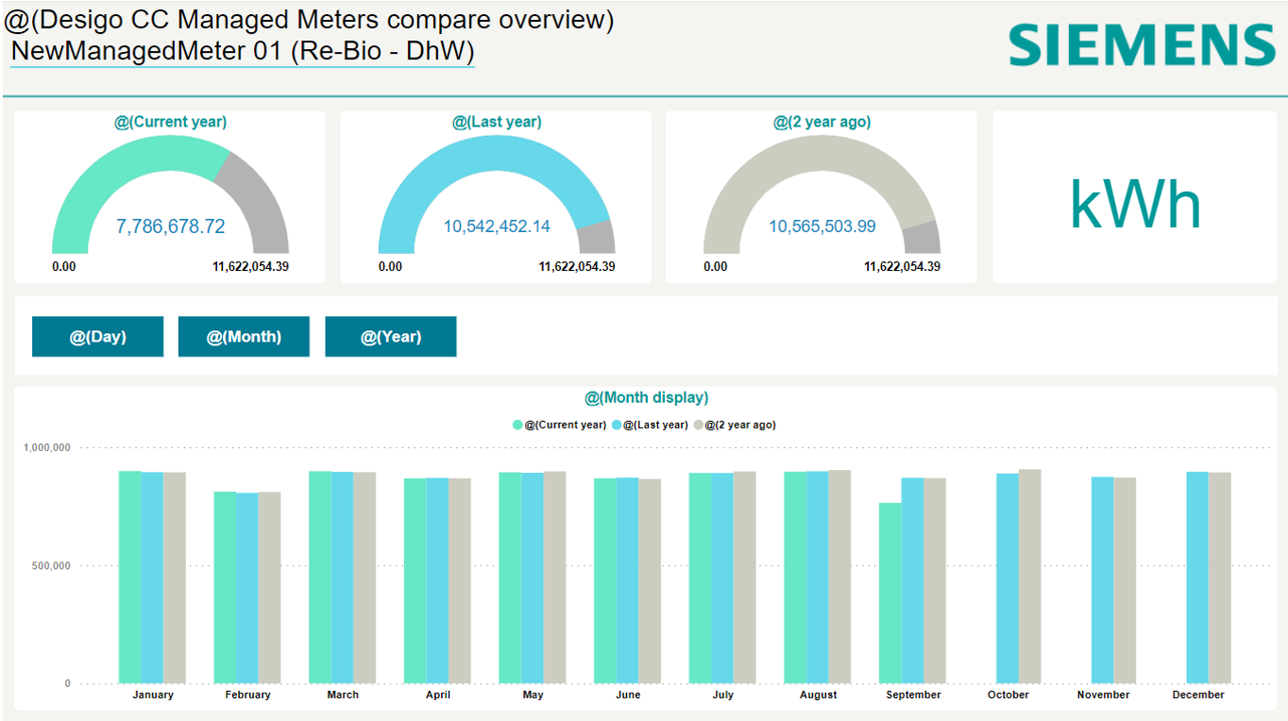Click the kWh unit tile

(1134, 205)
